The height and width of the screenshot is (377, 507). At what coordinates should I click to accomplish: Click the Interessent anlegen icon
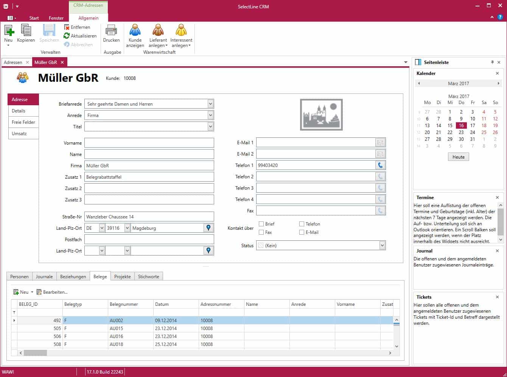[181, 30]
